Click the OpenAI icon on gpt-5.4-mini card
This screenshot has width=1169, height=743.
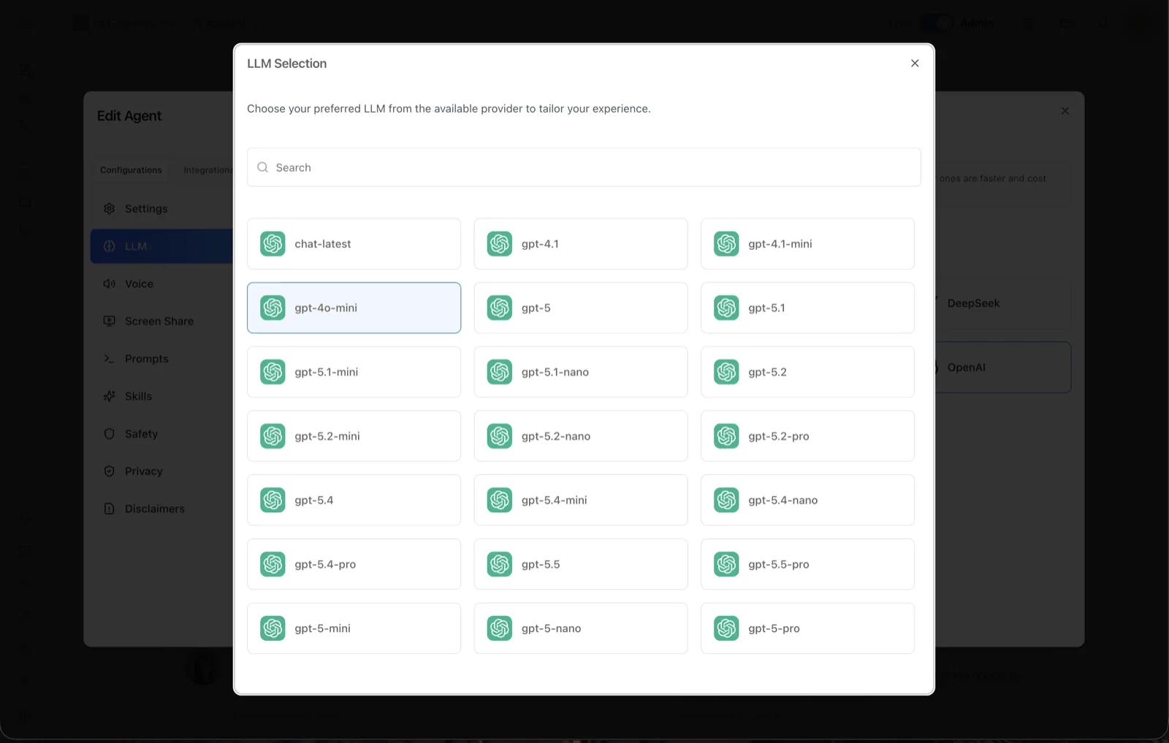point(500,500)
